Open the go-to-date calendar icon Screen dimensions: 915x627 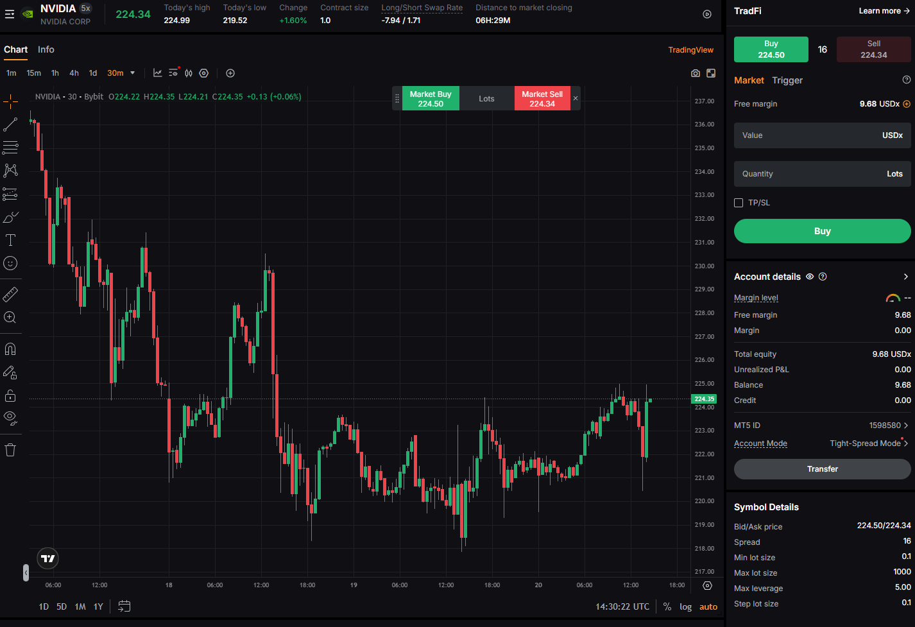tap(124, 606)
